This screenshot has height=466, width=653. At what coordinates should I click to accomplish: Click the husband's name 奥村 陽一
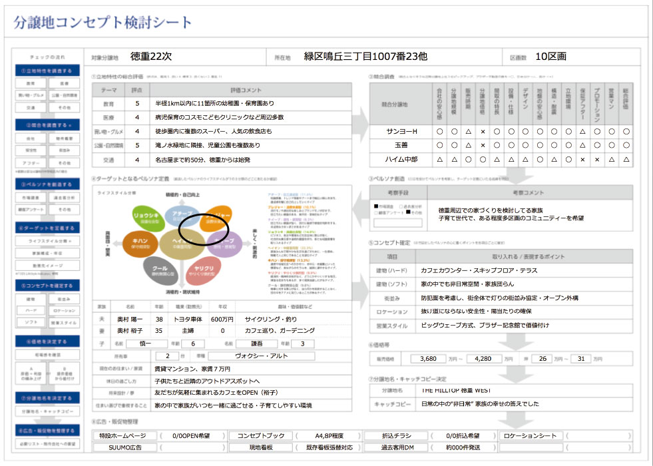(130, 319)
